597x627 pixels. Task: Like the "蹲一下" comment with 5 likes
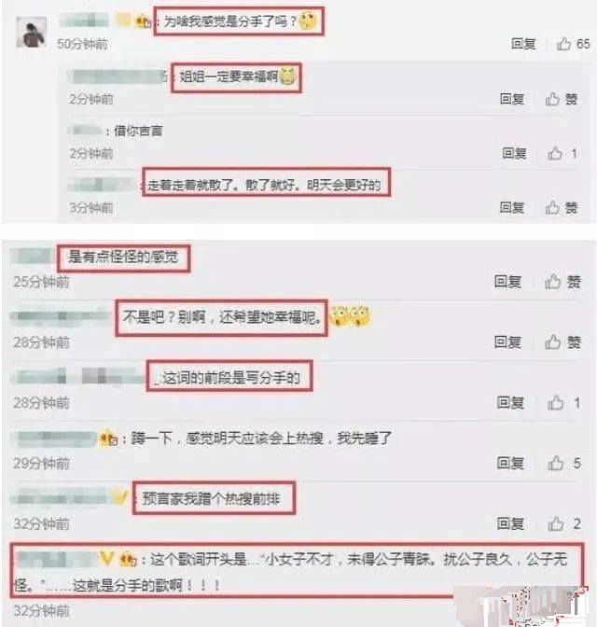coord(555,463)
